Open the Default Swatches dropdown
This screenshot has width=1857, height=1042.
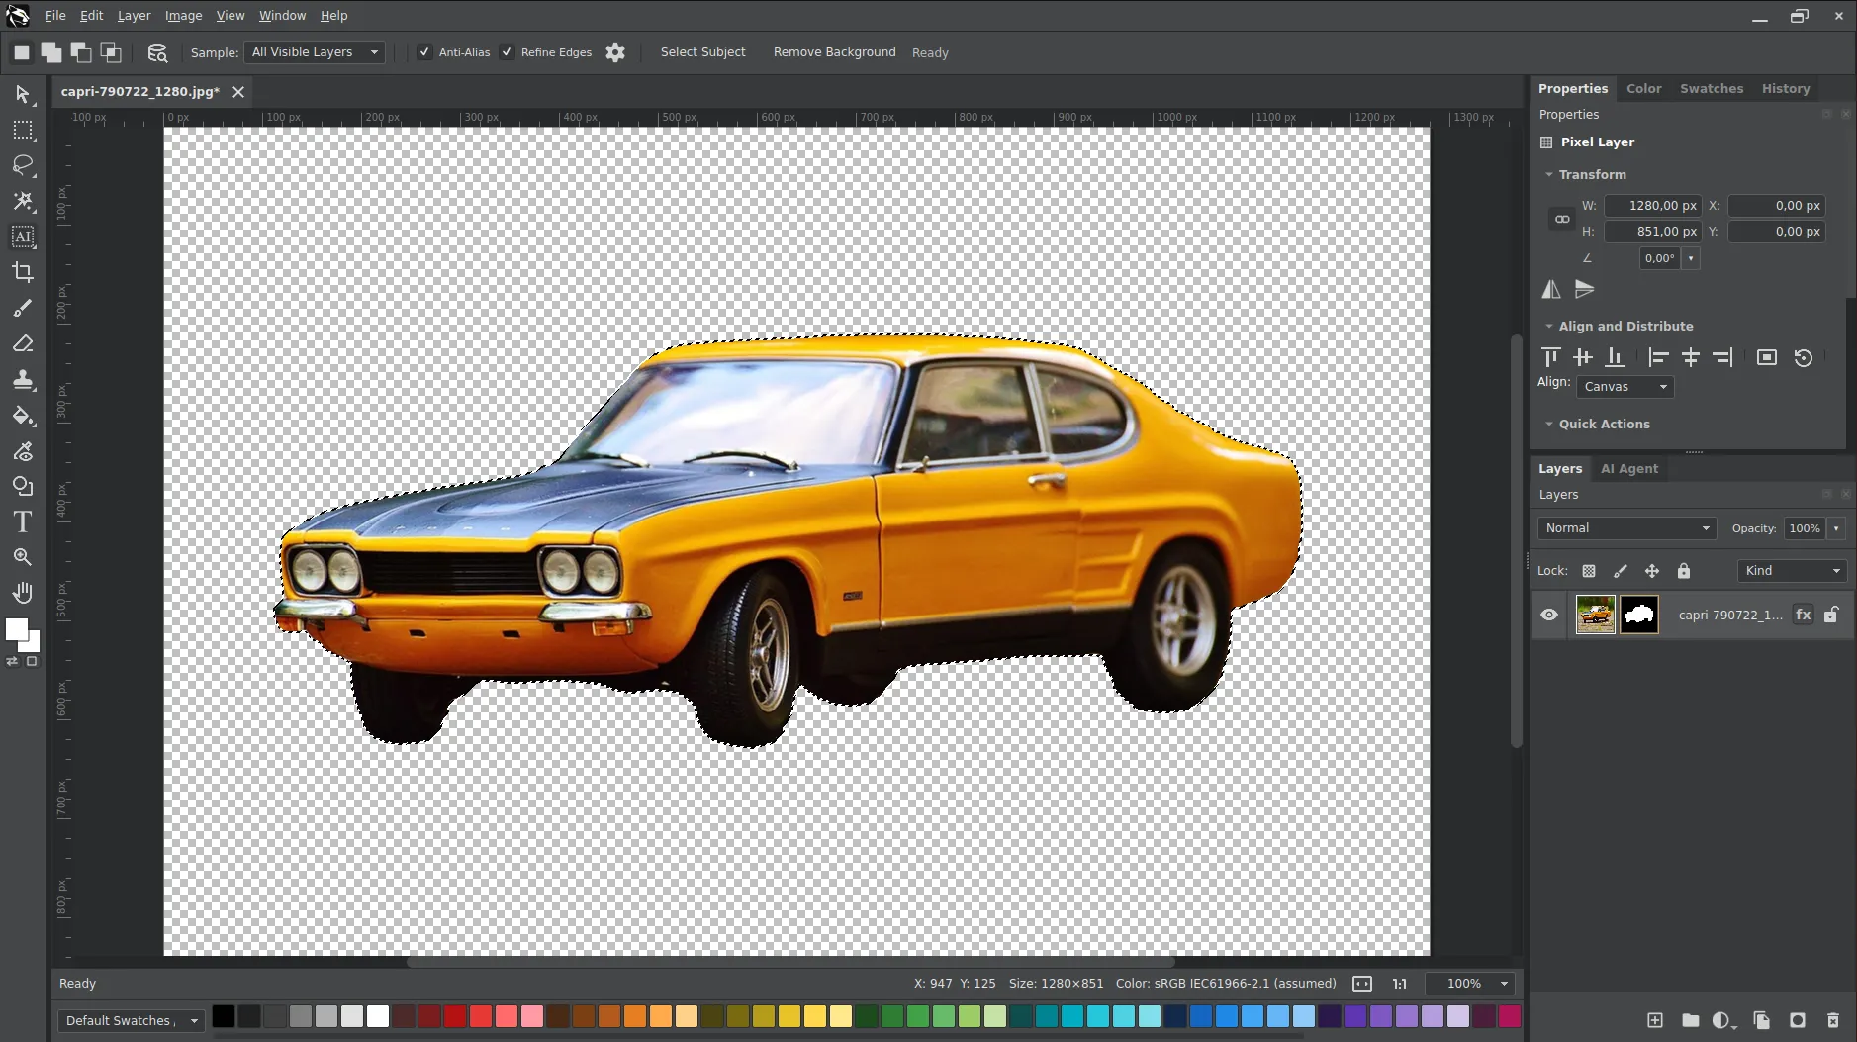(x=132, y=1020)
